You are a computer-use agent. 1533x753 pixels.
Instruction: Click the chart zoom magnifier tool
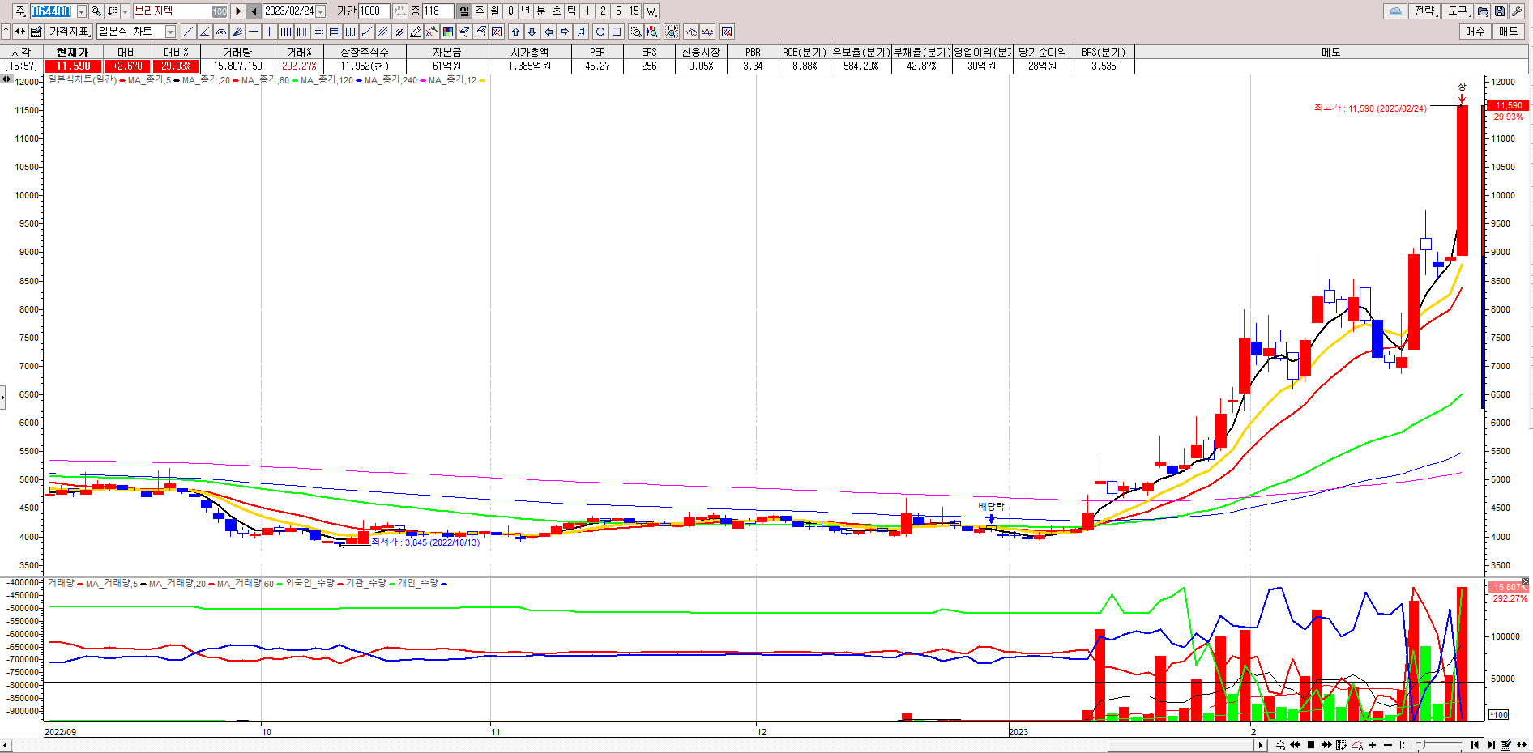point(636,32)
